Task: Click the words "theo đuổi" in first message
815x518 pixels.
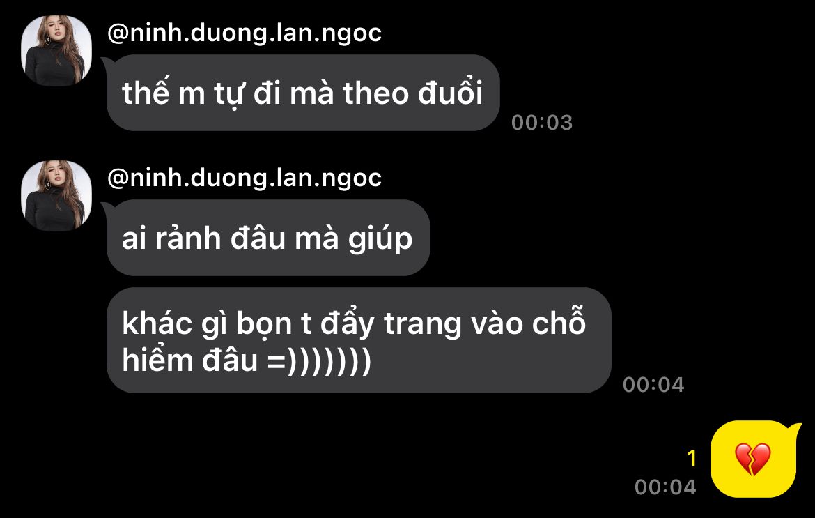Action: click(413, 93)
